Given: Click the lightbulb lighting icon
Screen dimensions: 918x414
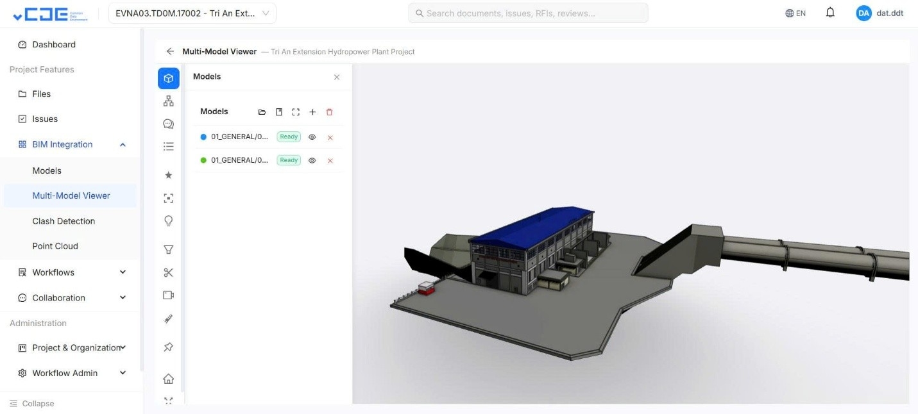Looking at the screenshot, I should coord(169,221).
